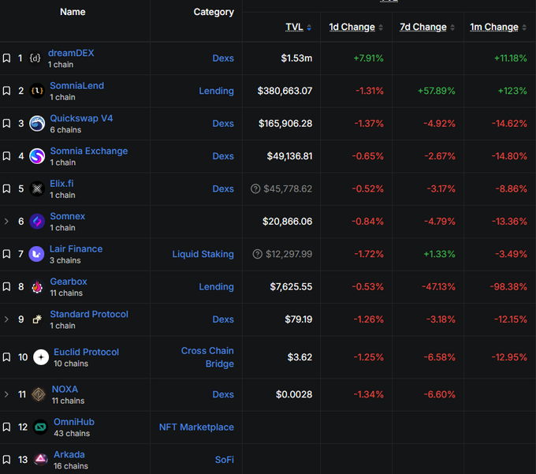Open the Arkada protocol page
The width and height of the screenshot is (536, 474).
click(x=69, y=454)
